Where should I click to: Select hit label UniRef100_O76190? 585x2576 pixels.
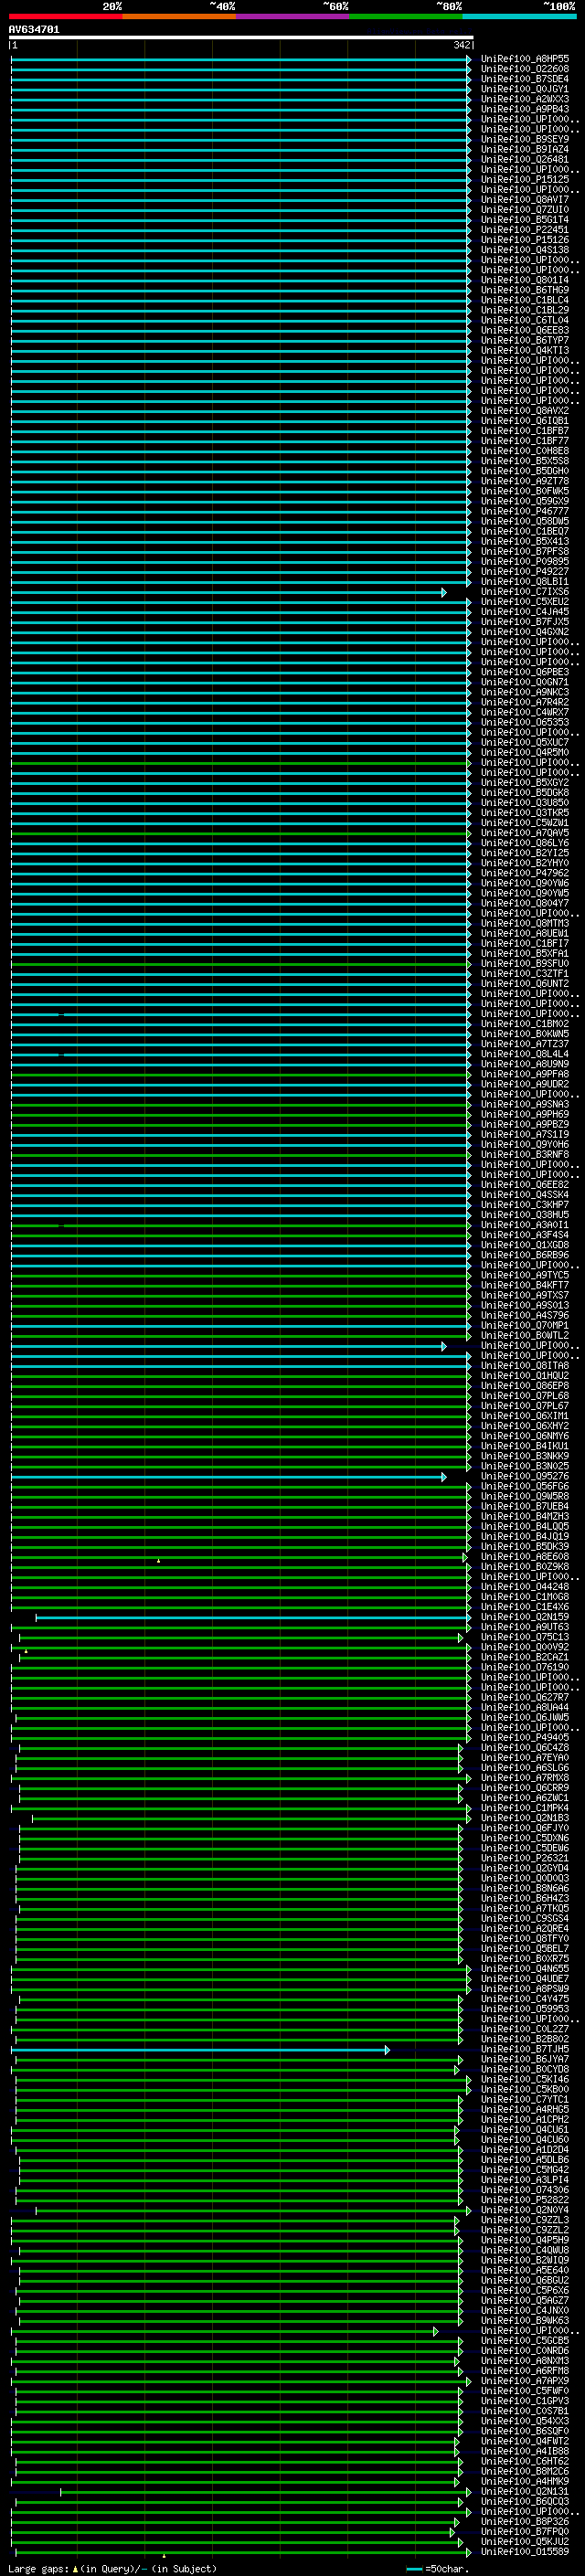tap(525, 1667)
